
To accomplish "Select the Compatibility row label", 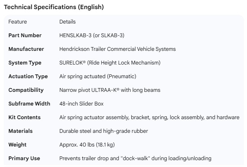I will [26, 90].
